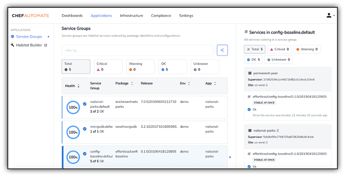The width and height of the screenshot is (346, 177).
Task: Click the Habitat Builder wrench icon
Action: 12,45
